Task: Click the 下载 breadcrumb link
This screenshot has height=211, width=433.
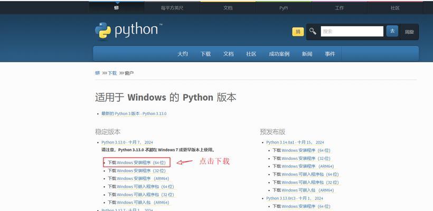Action: (112, 73)
